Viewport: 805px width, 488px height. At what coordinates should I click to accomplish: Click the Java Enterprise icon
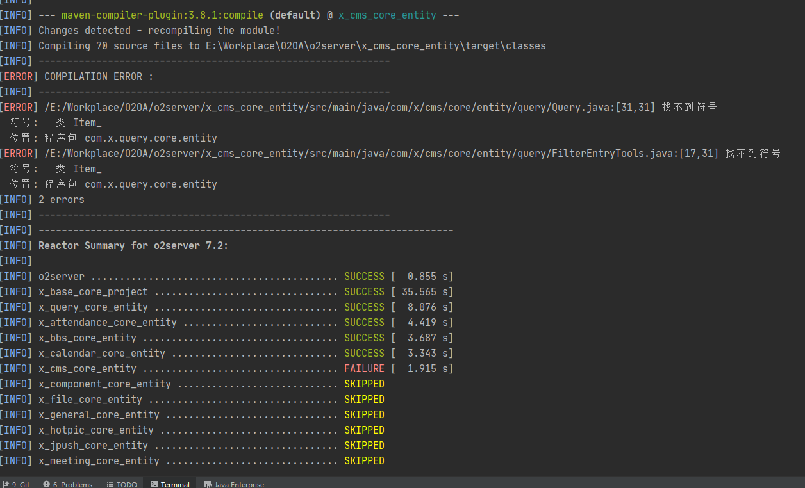208,485
